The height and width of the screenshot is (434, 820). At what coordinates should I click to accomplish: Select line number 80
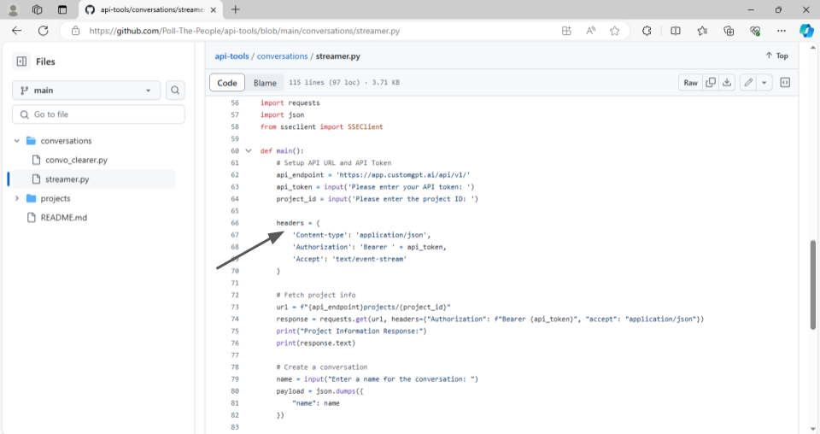[x=235, y=391]
